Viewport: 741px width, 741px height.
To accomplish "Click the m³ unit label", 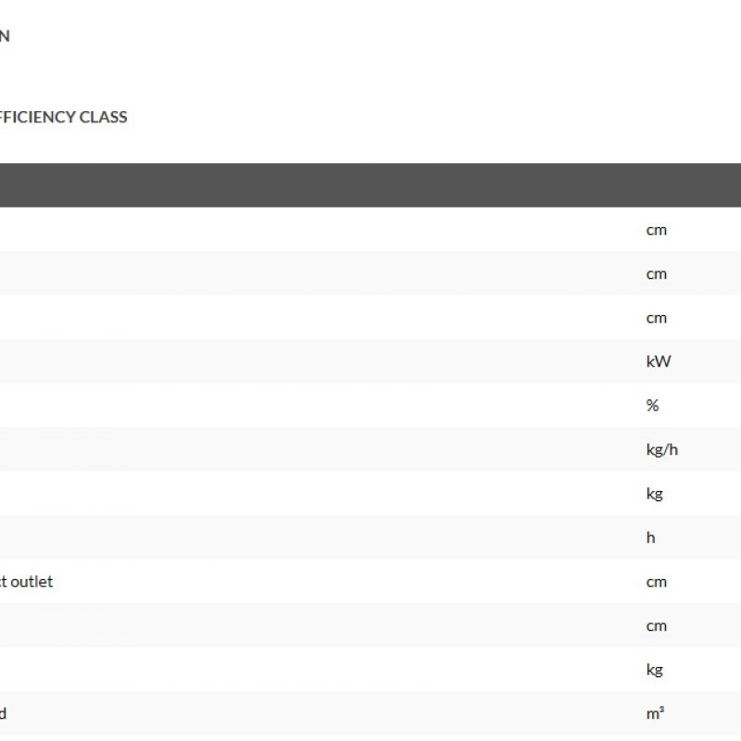I will (x=655, y=713).
